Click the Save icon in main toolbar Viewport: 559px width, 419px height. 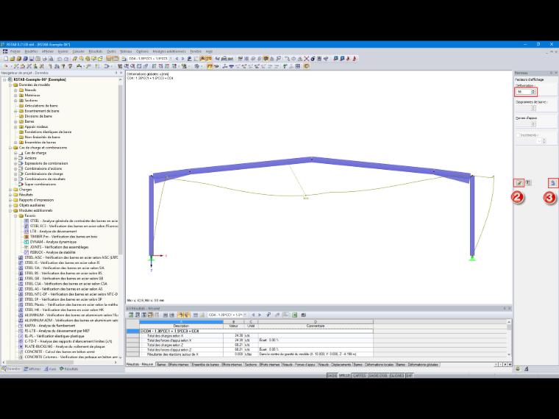(32, 59)
